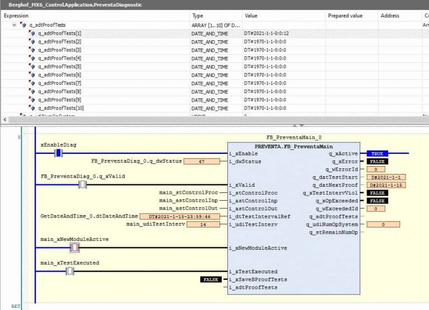Select the i_dwStatus value box 47
The width and height of the screenshot is (429, 310).
tap(202, 162)
